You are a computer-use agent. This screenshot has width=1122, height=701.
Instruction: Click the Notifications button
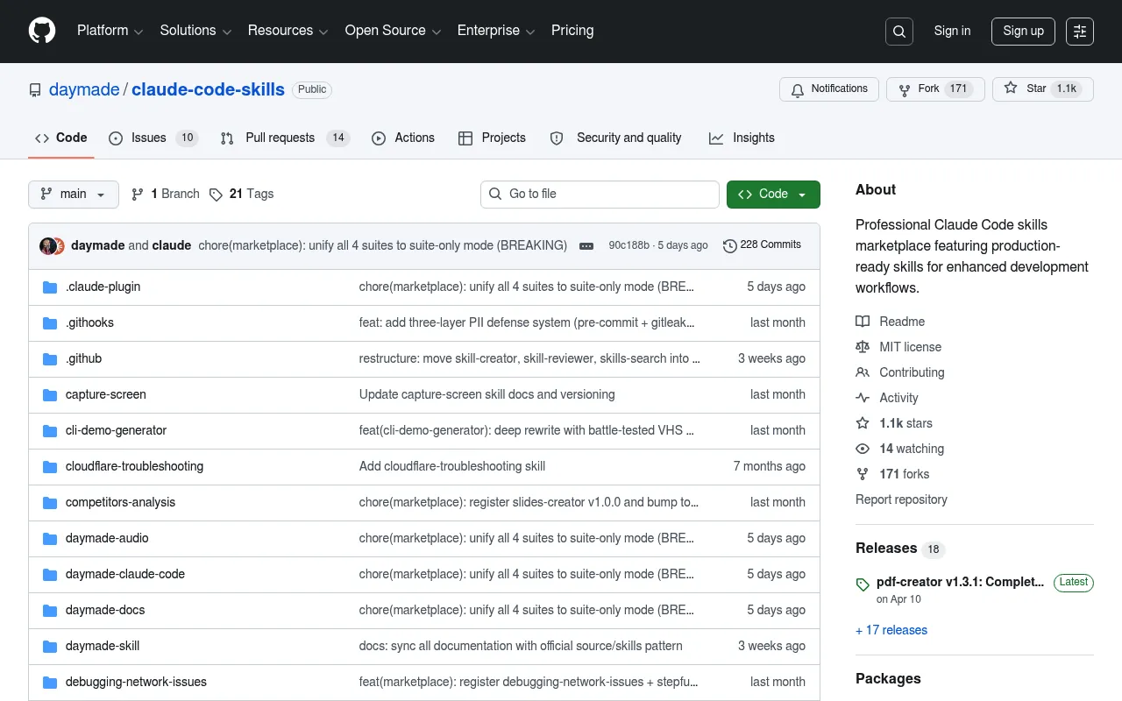click(829, 89)
